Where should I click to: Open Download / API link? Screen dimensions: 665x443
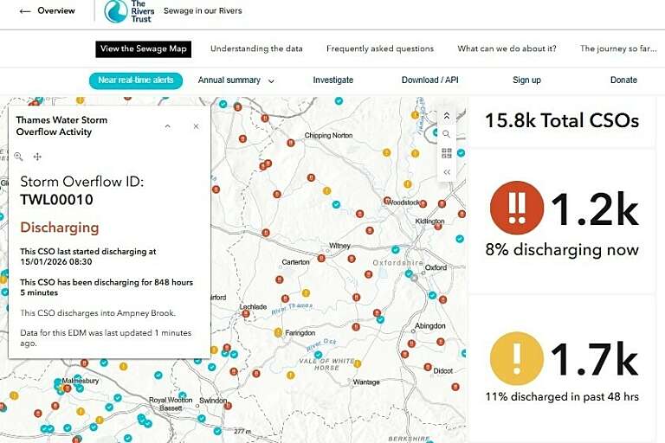(x=430, y=80)
